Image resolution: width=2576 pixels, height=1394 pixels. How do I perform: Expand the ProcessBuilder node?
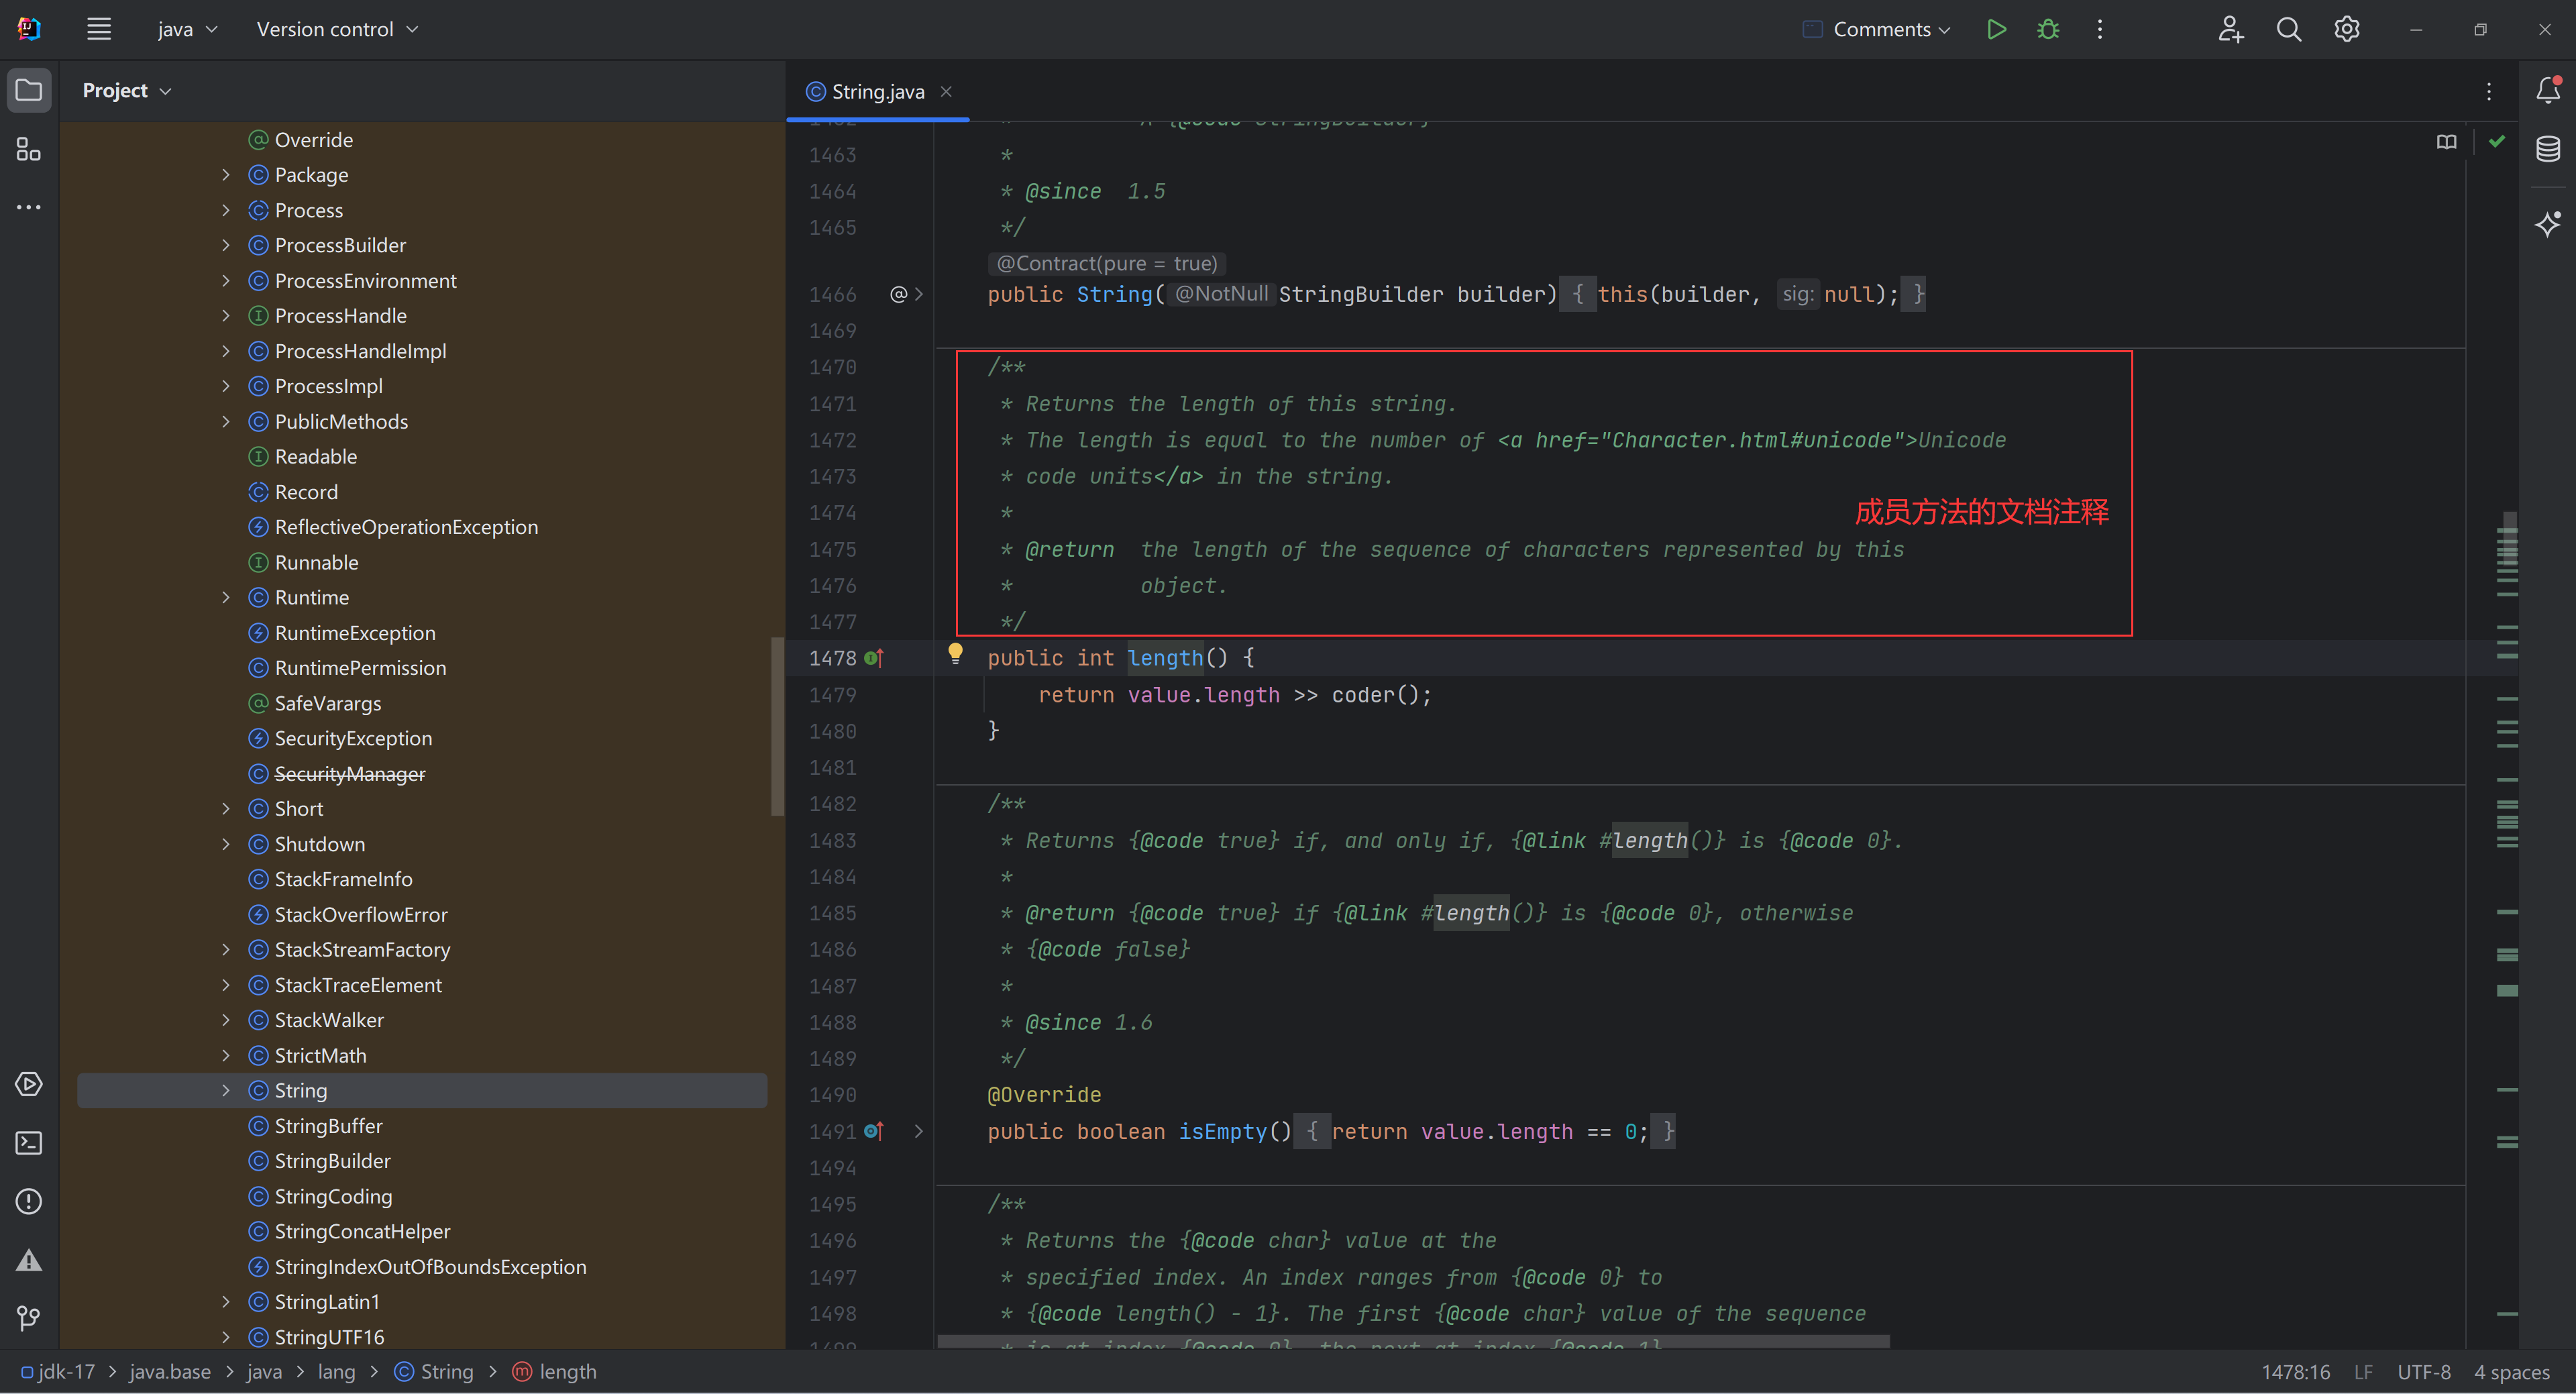click(x=226, y=245)
